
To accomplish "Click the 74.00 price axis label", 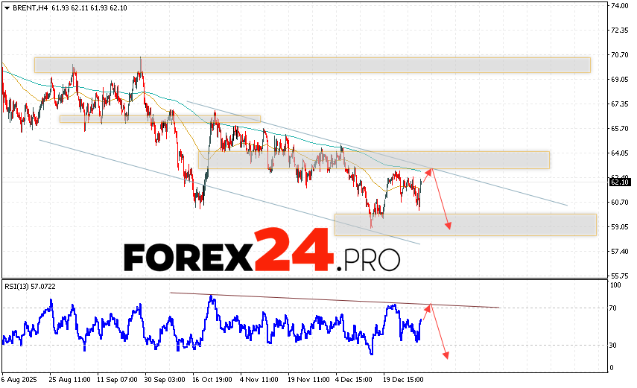I will pos(619,6).
